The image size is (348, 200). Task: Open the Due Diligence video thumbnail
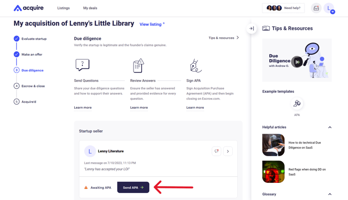(x=297, y=60)
